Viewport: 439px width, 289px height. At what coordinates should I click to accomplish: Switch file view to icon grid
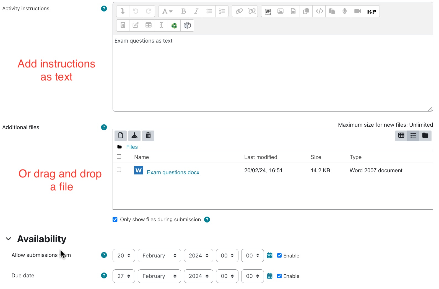[401, 136]
